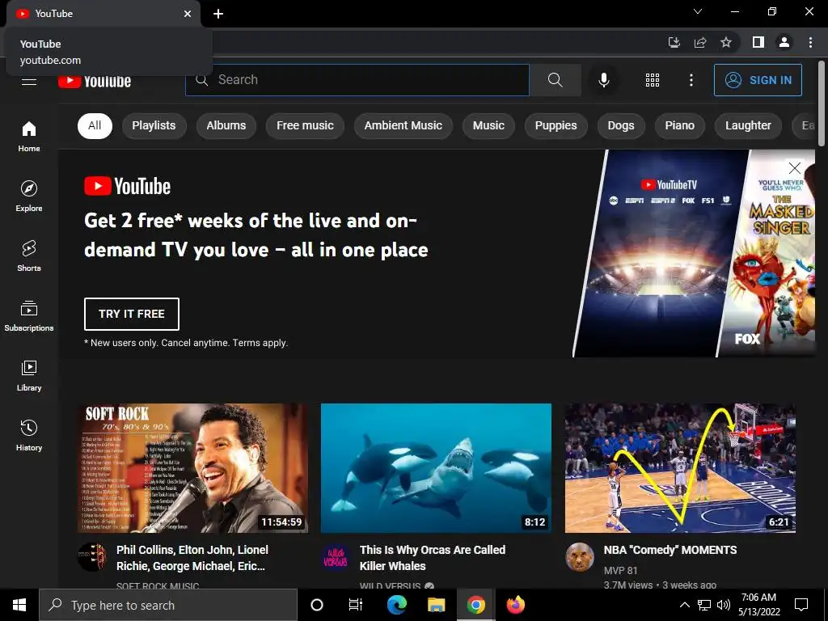Select the Laughter filter chip

pos(748,125)
